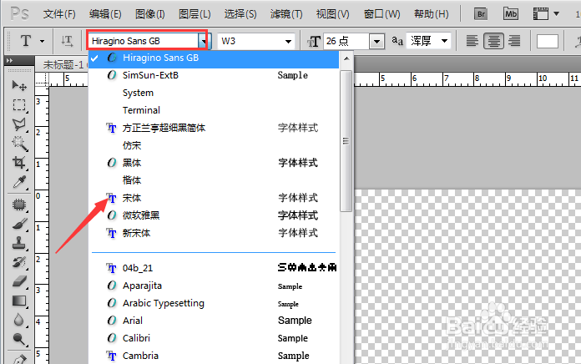Choose the 黑体 font
The image size is (581, 364).
point(214,163)
